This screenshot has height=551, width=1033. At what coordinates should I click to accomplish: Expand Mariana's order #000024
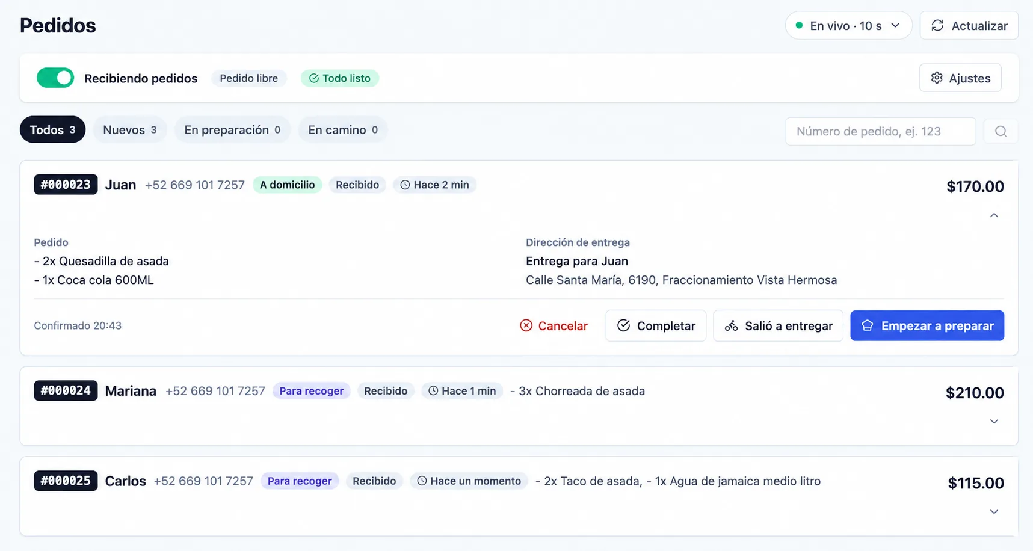[x=994, y=422]
